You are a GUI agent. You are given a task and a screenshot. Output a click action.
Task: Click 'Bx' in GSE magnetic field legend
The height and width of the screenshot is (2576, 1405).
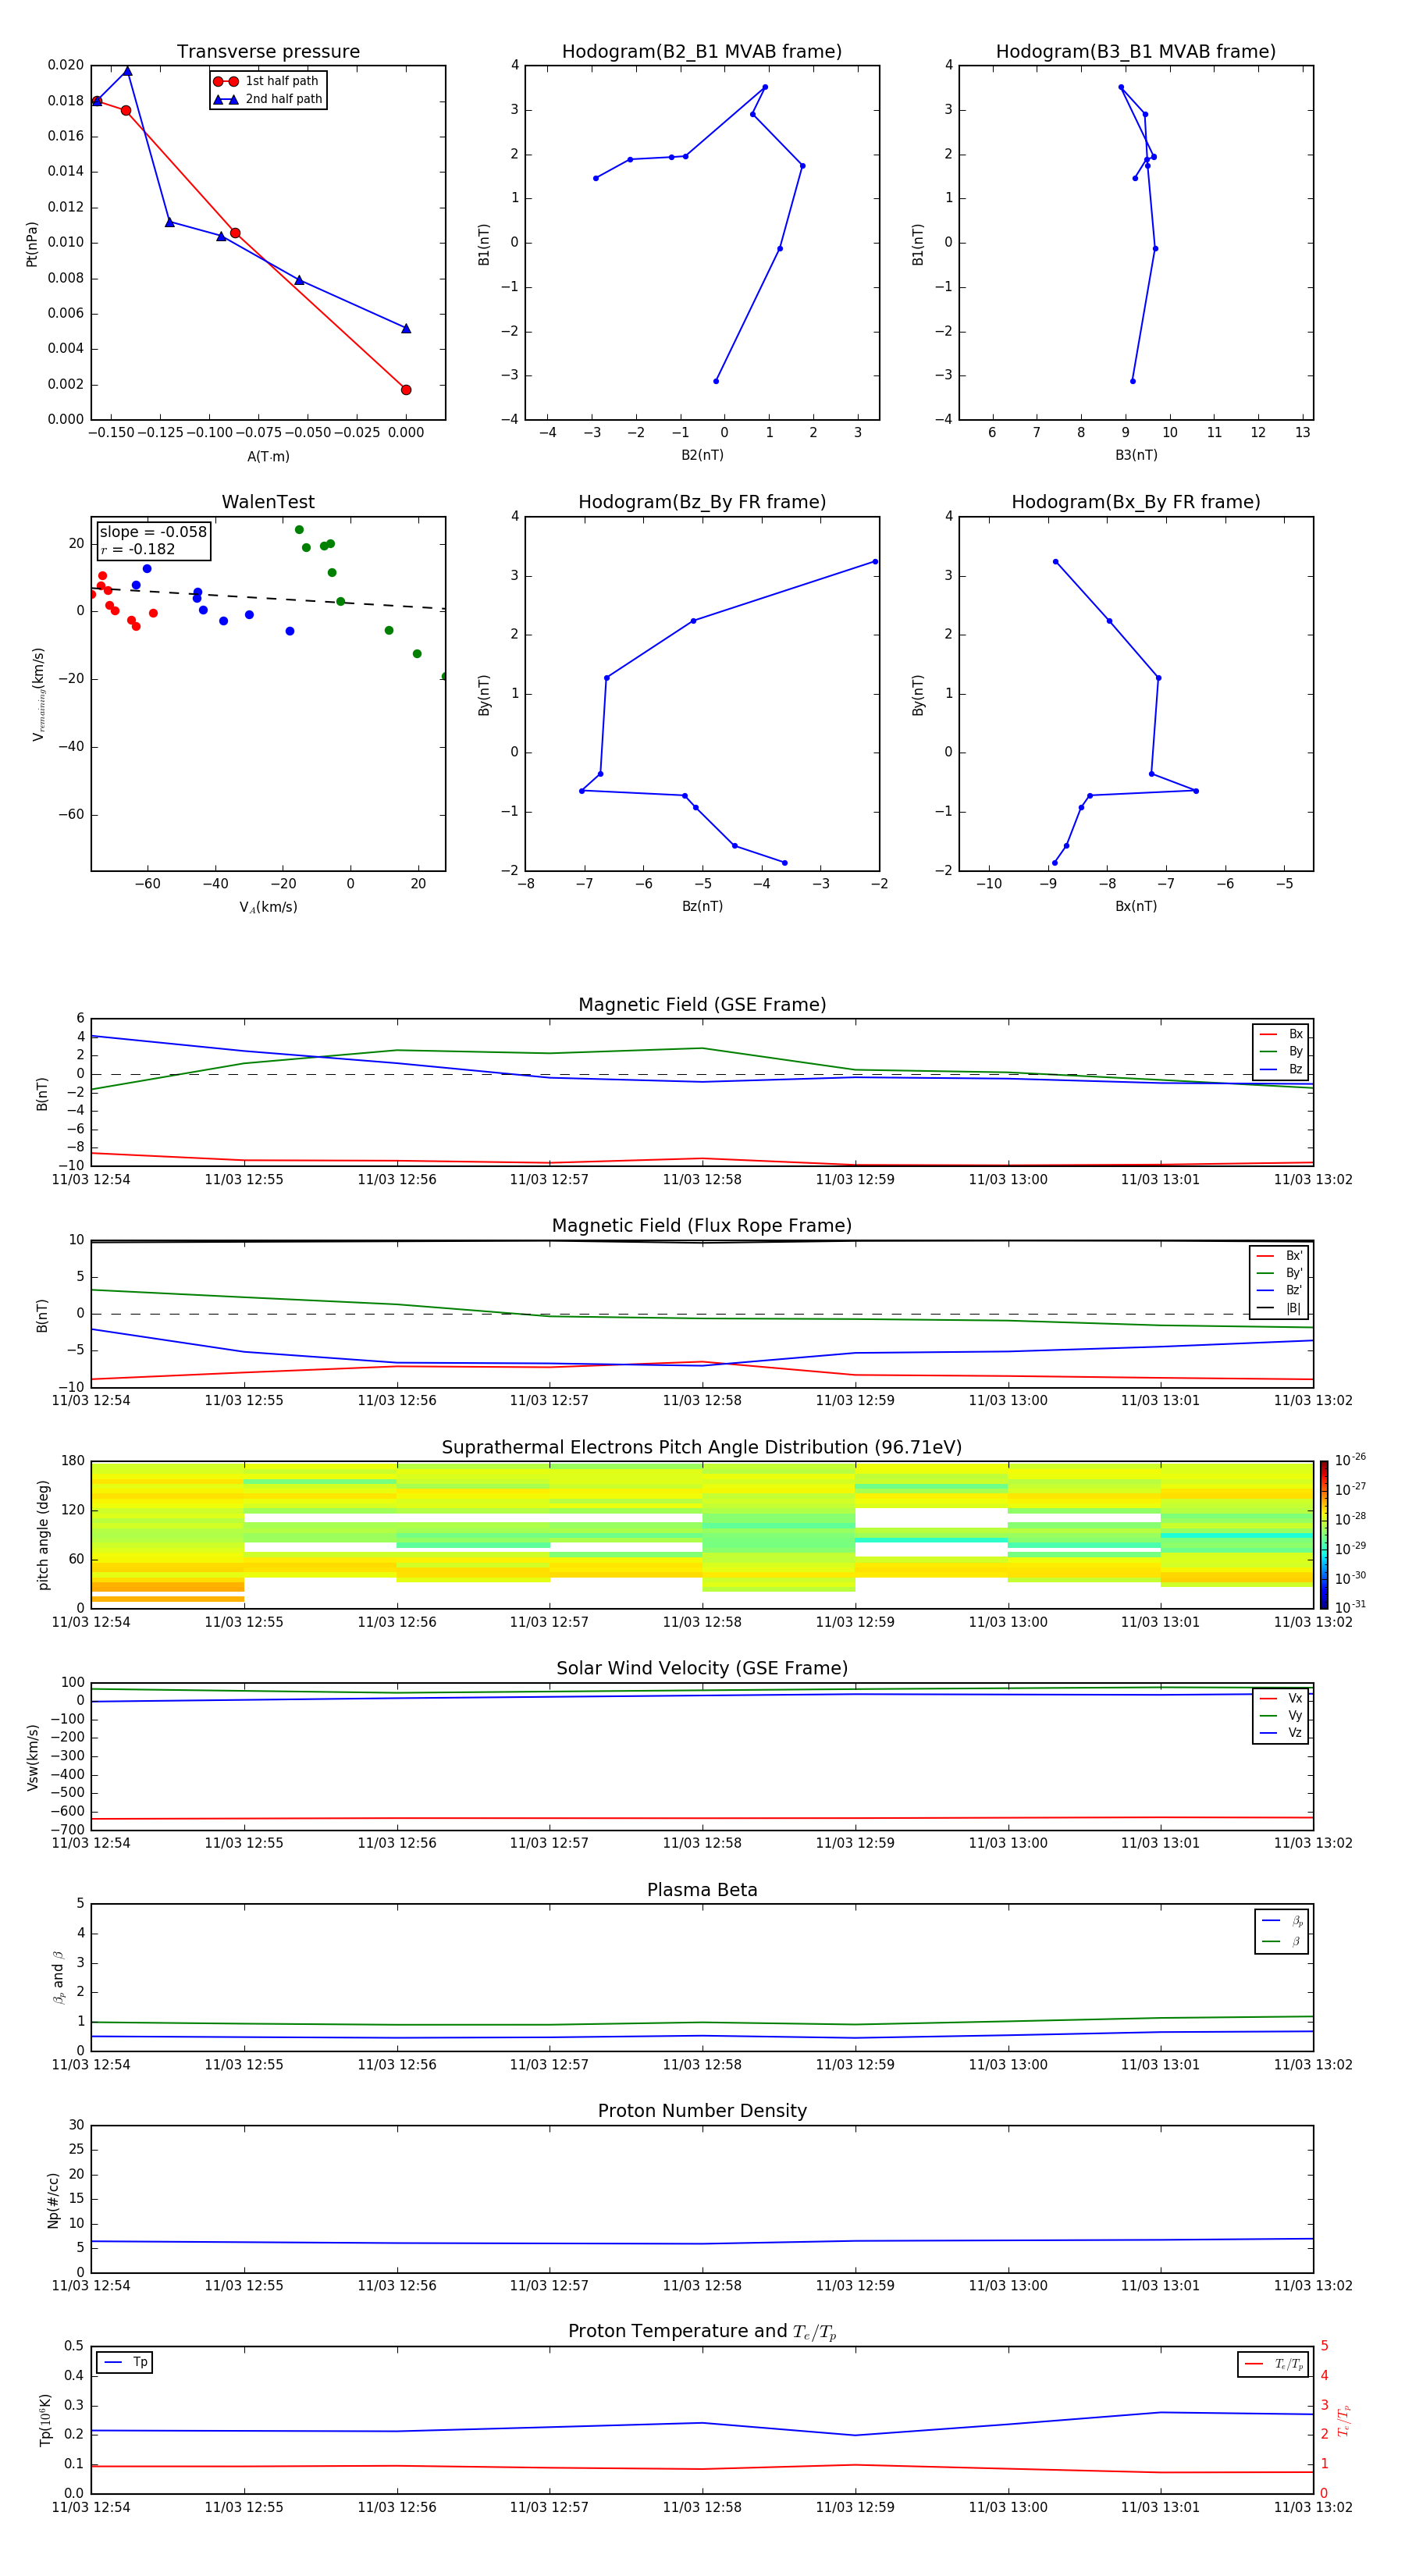pos(1295,1035)
